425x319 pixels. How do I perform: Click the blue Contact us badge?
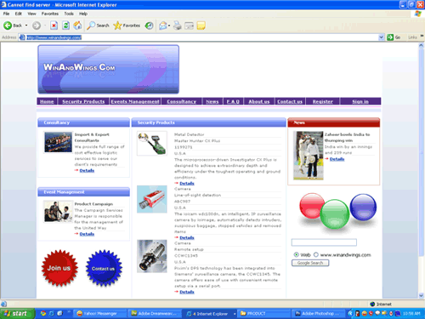pos(104,268)
